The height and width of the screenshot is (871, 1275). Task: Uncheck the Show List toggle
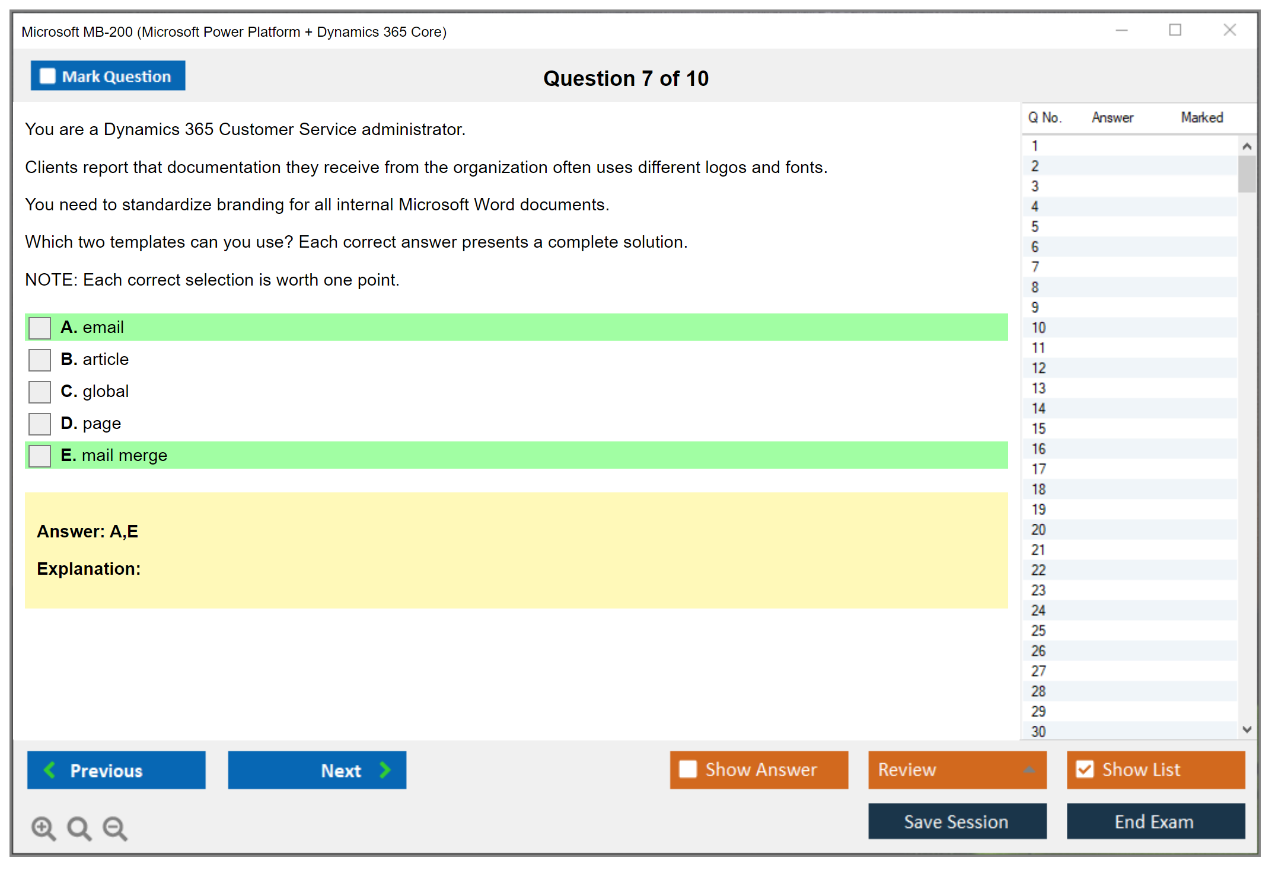(1085, 769)
